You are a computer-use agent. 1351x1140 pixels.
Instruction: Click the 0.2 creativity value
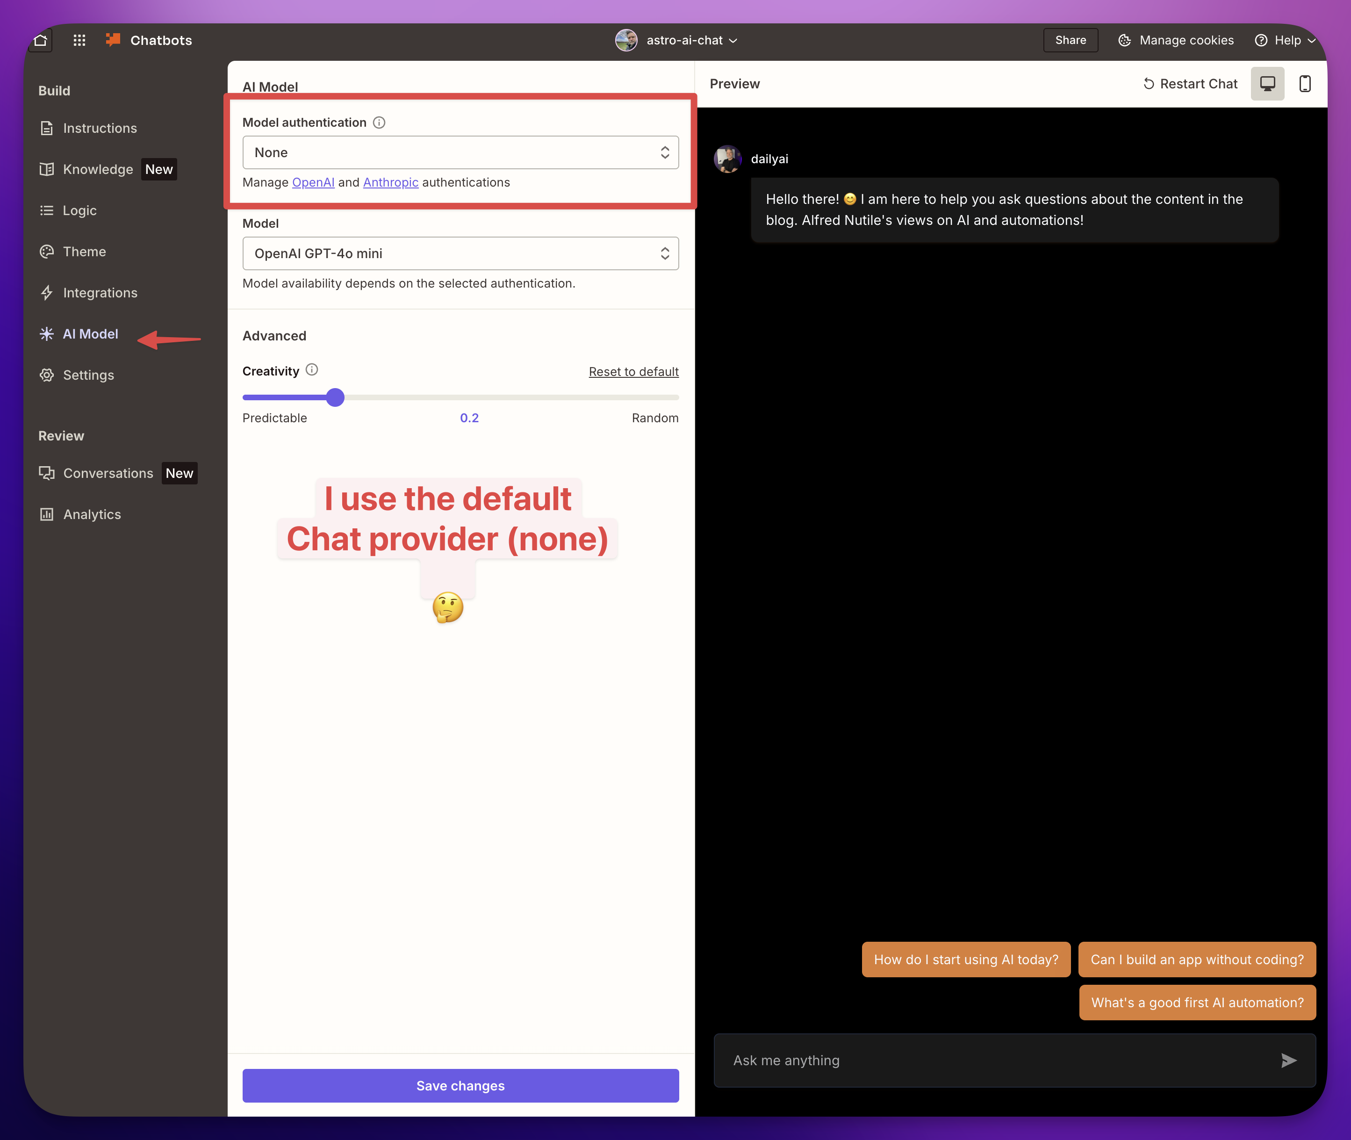pos(469,418)
